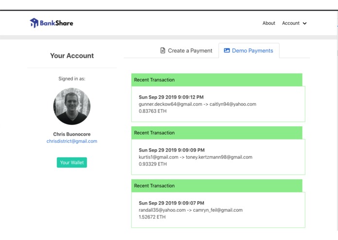Click the BankShare house logo icon
This screenshot has width=338, height=240.
click(34, 23)
